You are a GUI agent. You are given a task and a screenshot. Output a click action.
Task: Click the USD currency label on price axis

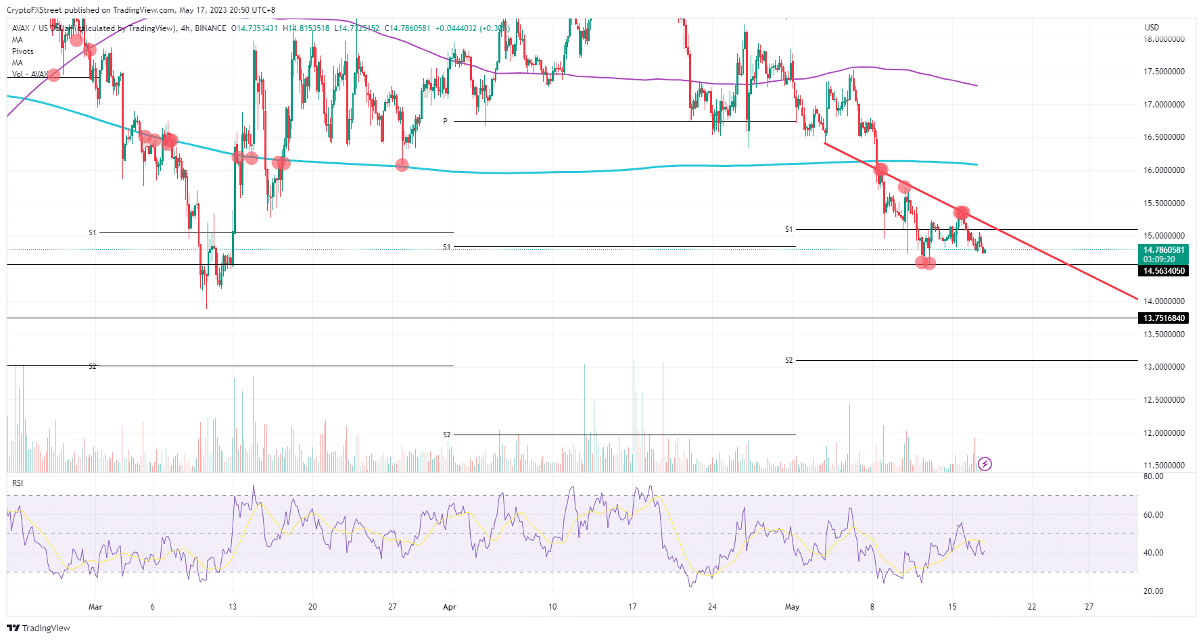point(1152,28)
